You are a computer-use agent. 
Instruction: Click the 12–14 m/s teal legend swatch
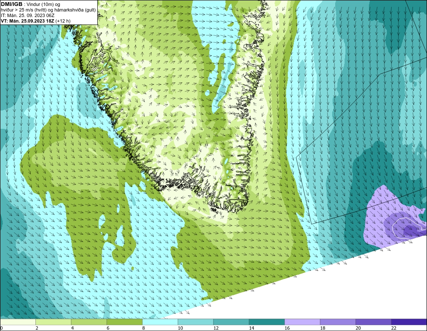click(231, 322)
